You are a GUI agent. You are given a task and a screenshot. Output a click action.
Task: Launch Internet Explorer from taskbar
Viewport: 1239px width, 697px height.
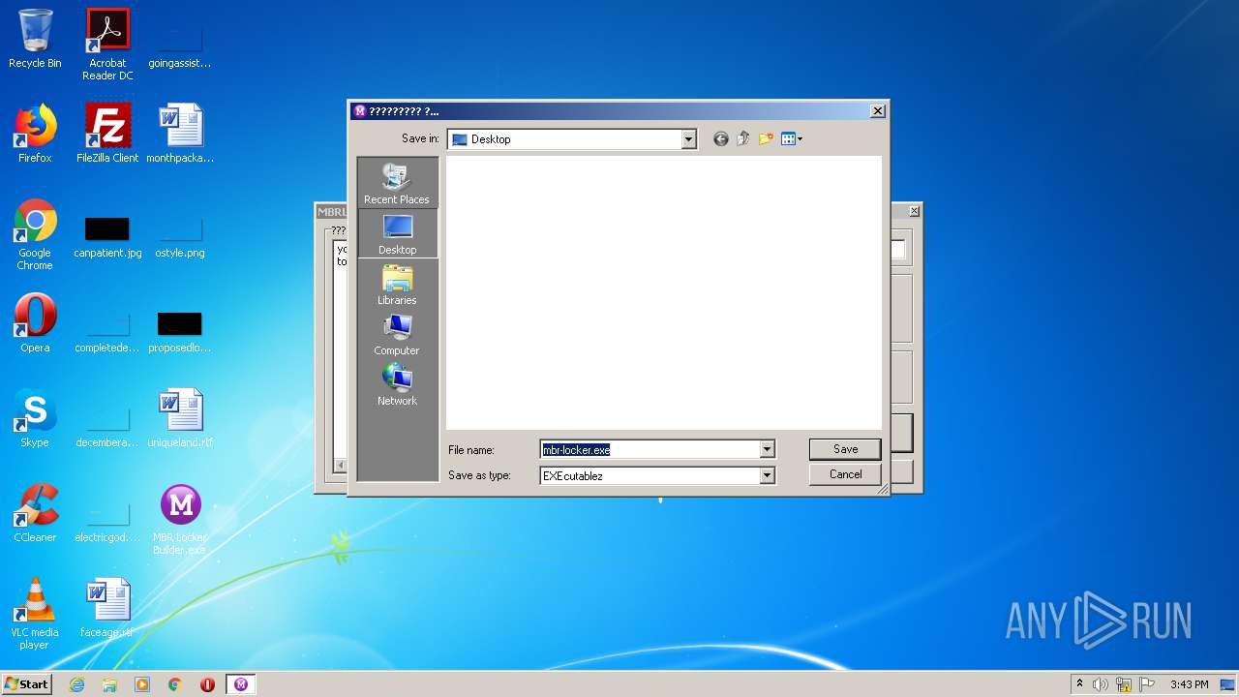[x=76, y=684]
